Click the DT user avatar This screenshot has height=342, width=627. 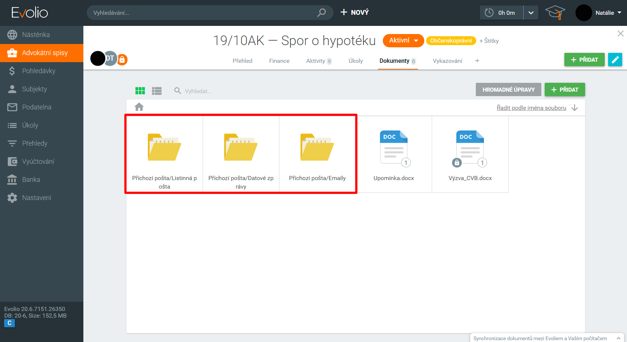click(111, 58)
